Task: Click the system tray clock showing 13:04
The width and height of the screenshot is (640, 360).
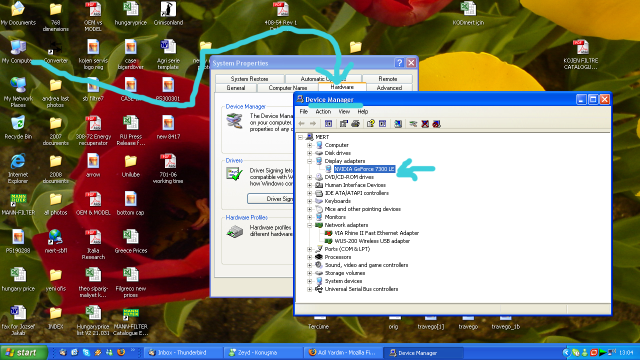Action: (626, 352)
